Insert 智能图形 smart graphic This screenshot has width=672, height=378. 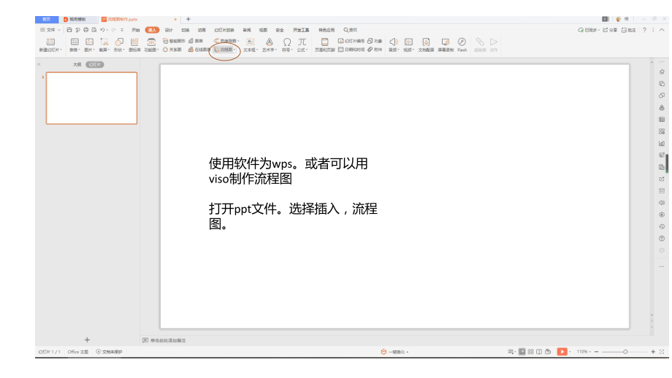pyautogui.click(x=174, y=41)
